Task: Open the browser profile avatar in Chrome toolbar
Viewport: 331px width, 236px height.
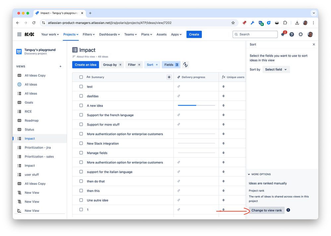Action: [x=305, y=23]
